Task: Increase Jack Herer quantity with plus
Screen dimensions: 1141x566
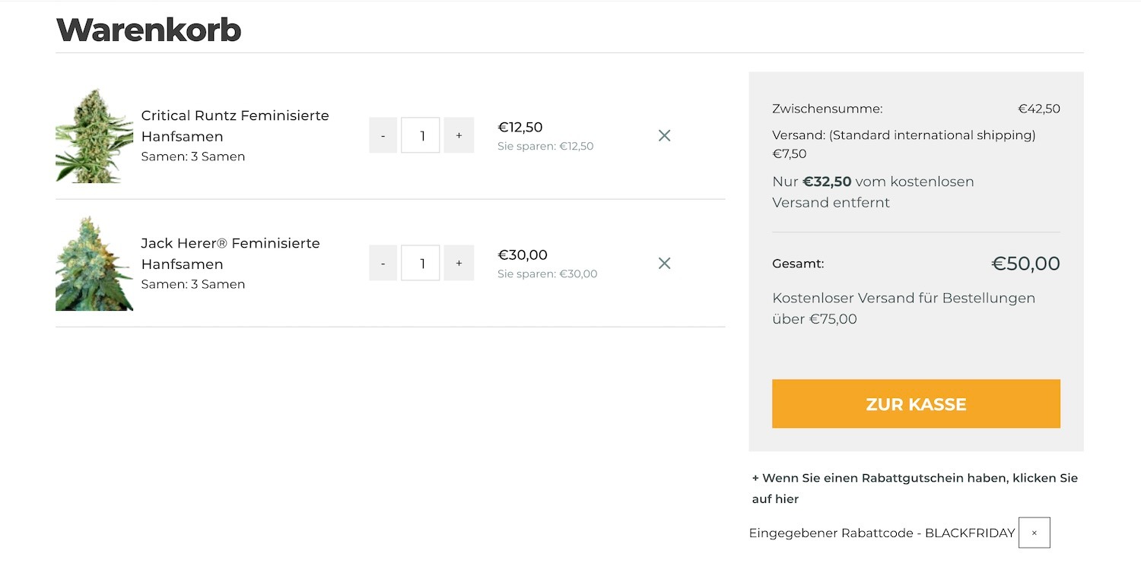Action: click(x=459, y=263)
